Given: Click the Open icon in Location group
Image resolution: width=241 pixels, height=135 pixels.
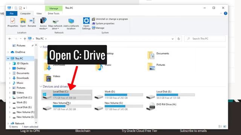Looking at the screenshot, I should tap(23, 22).
